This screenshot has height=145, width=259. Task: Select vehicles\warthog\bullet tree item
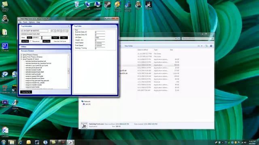point(33,74)
